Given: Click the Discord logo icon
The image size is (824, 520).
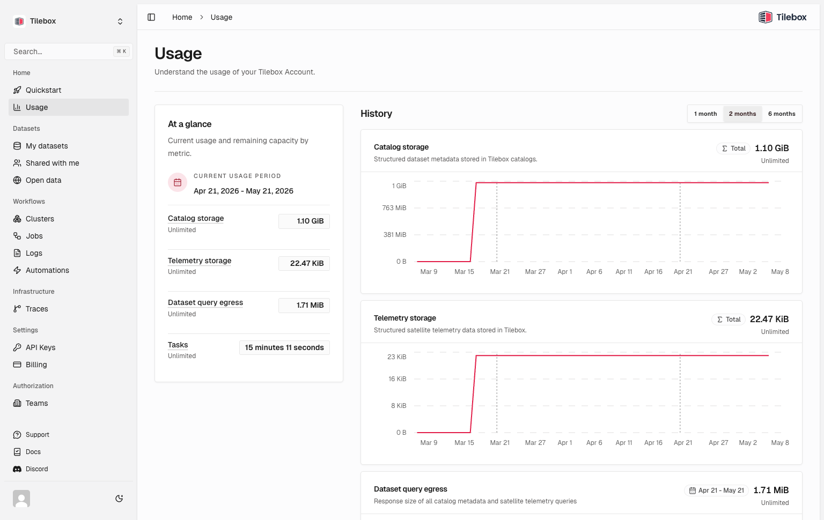Looking at the screenshot, I should (17, 469).
